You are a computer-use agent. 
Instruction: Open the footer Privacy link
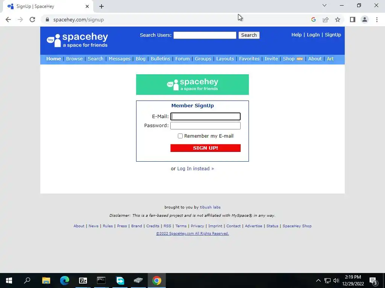click(197, 226)
